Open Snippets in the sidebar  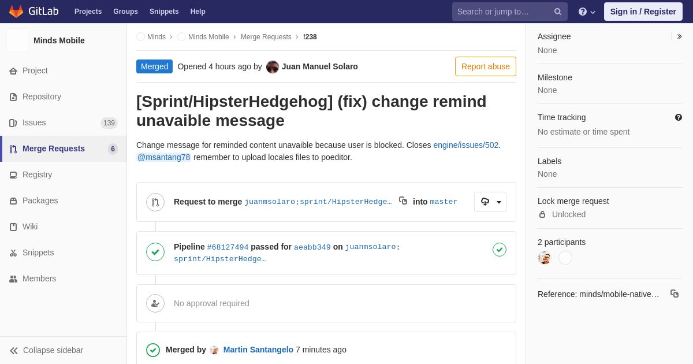[x=38, y=252]
